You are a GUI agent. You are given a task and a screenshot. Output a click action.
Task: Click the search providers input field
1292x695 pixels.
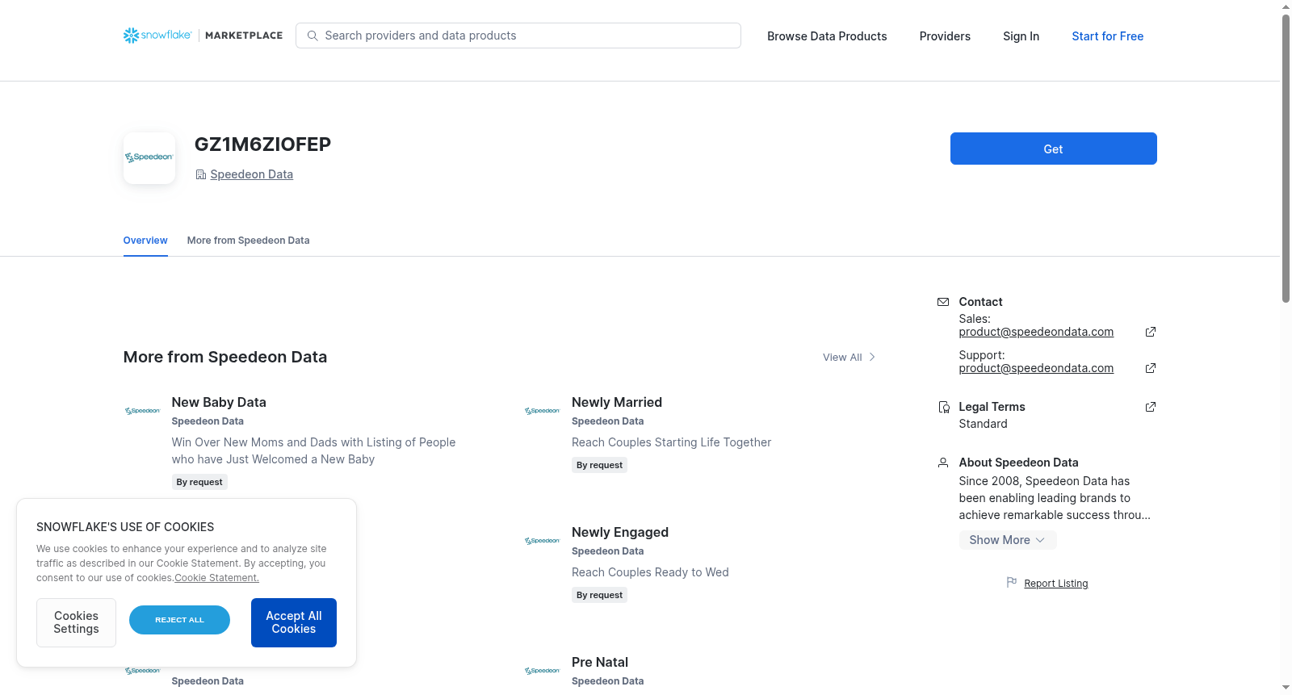[518, 36]
